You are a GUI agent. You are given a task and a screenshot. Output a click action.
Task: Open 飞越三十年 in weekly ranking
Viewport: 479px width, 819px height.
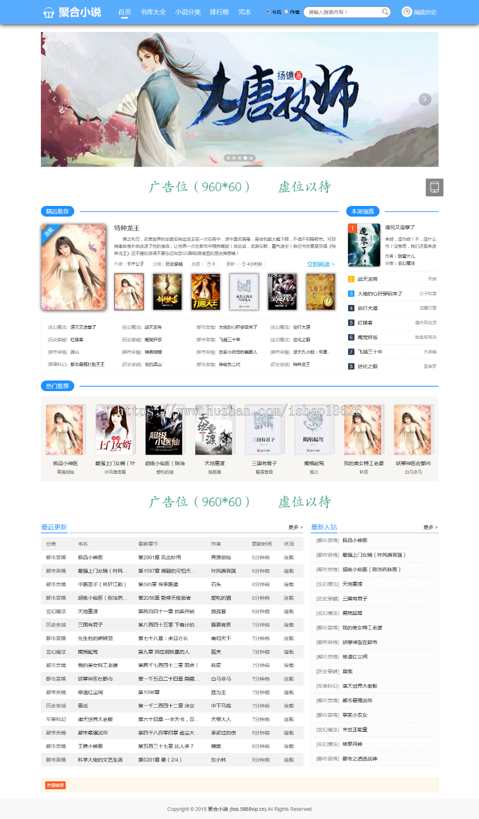pos(370,352)
